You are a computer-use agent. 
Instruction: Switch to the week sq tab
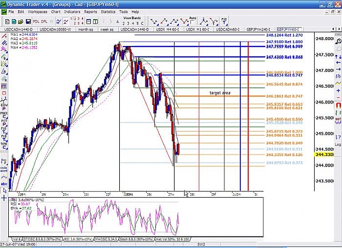coord(107,29)
